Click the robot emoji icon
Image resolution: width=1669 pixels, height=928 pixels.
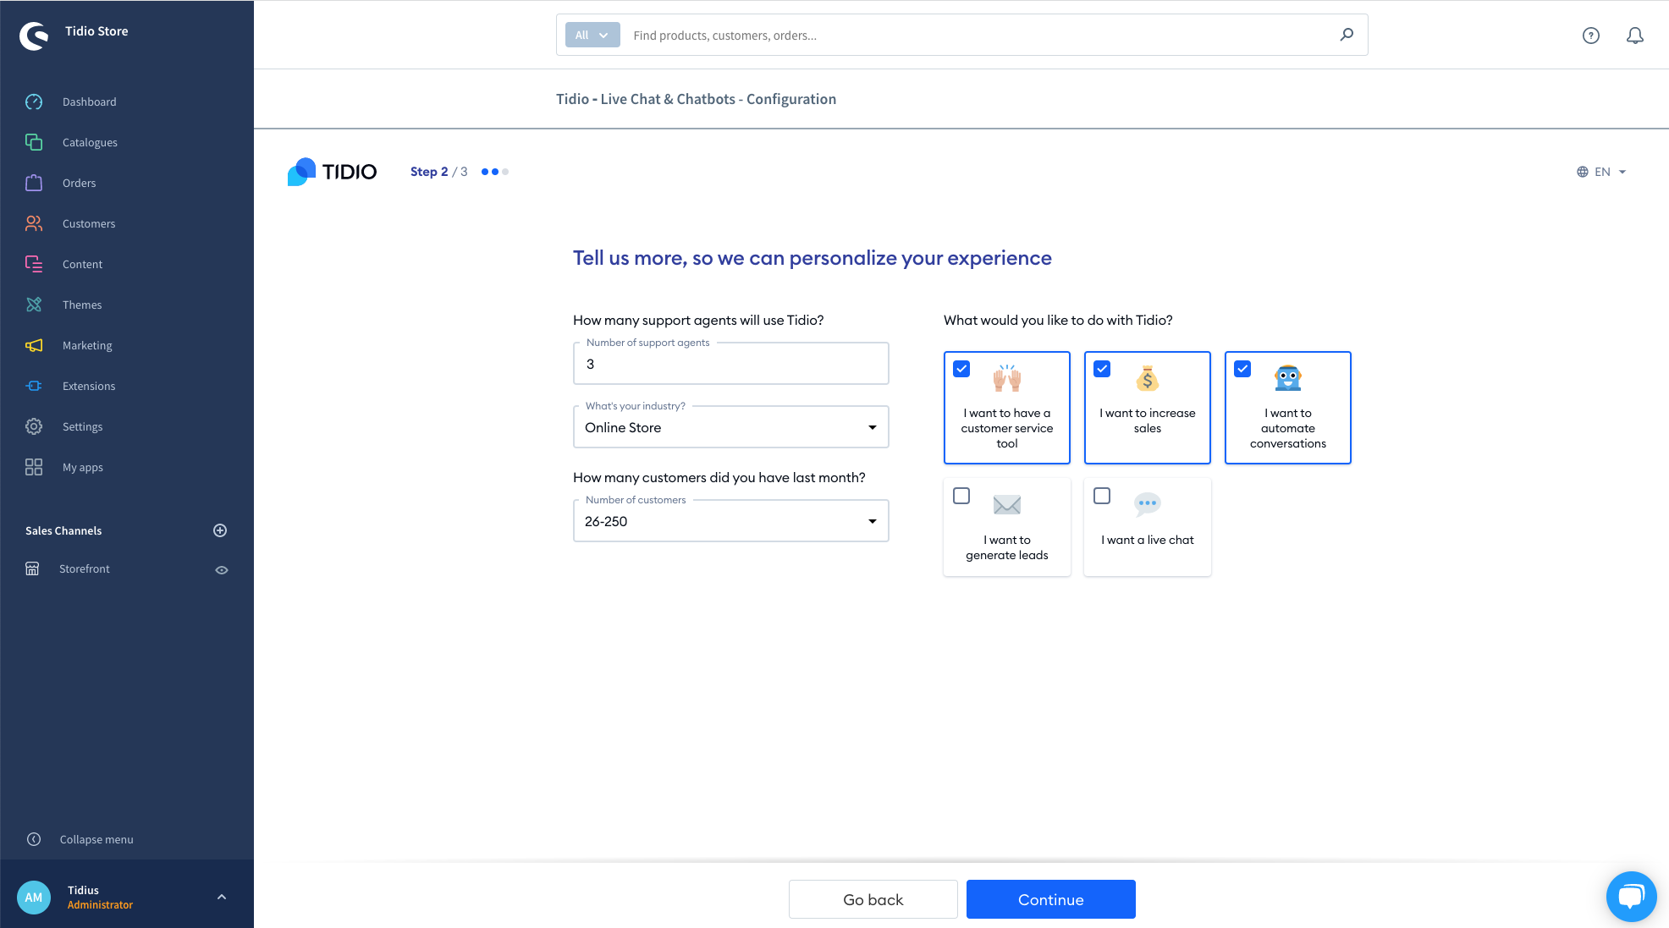coord(1288,377)
